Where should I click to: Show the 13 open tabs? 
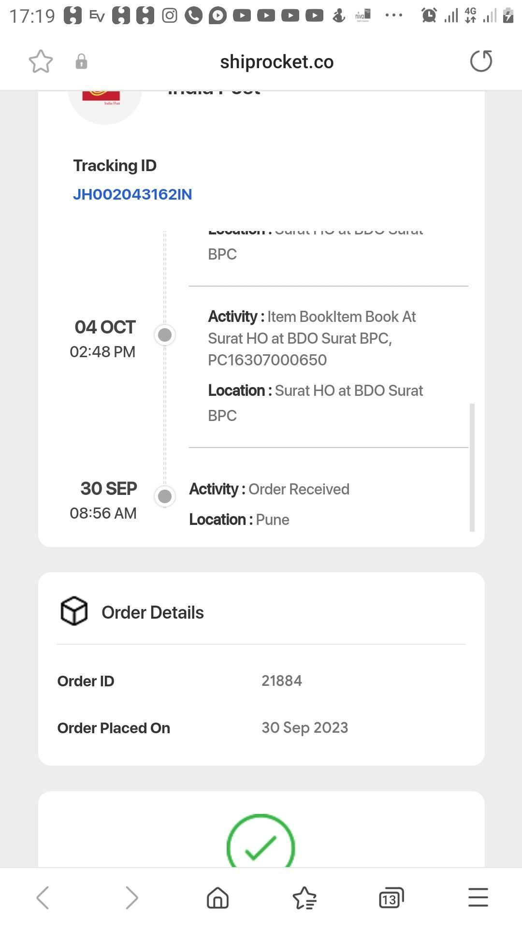coord(391,898)
